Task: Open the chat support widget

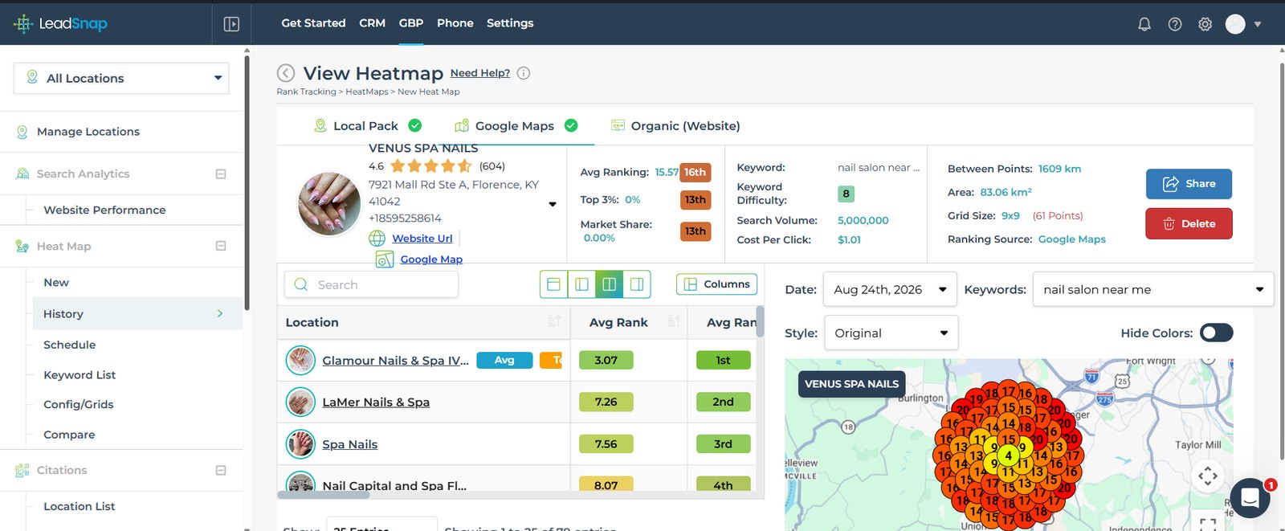Action: 1250,498
